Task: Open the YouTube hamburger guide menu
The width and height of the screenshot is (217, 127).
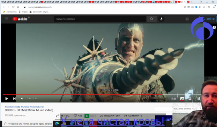Action: pyautogui.click(x=7, y=19)
